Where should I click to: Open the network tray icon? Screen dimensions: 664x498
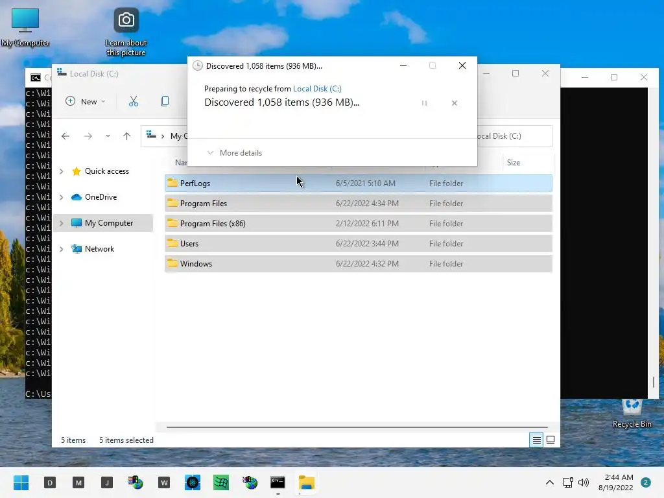pyautogui.click(x=568, y=482)
